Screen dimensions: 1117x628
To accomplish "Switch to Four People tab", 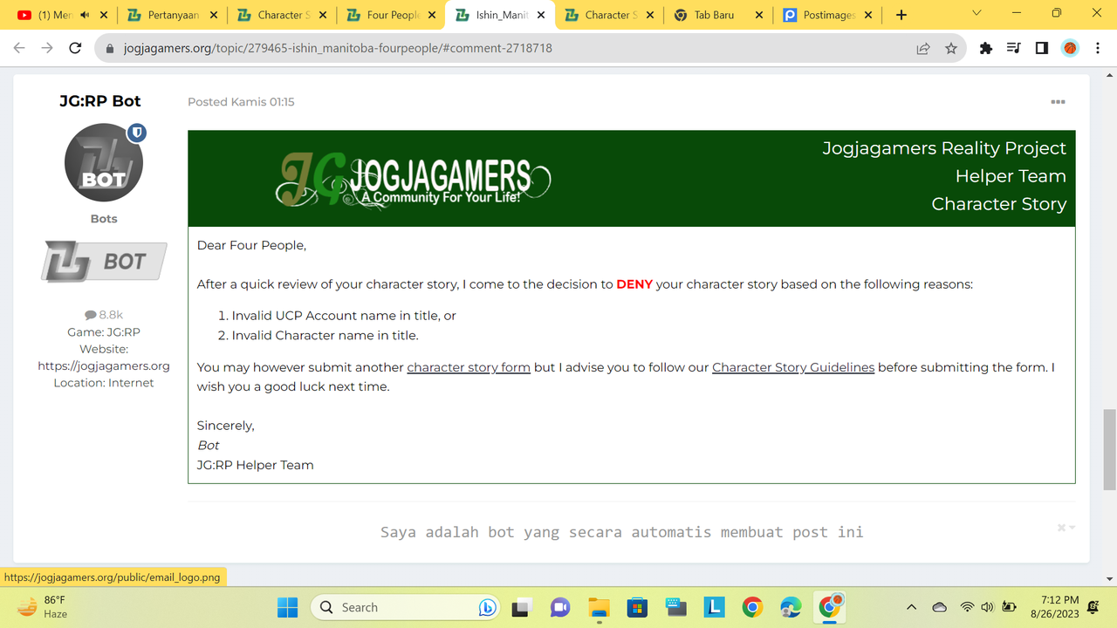I will coord(392,15).
